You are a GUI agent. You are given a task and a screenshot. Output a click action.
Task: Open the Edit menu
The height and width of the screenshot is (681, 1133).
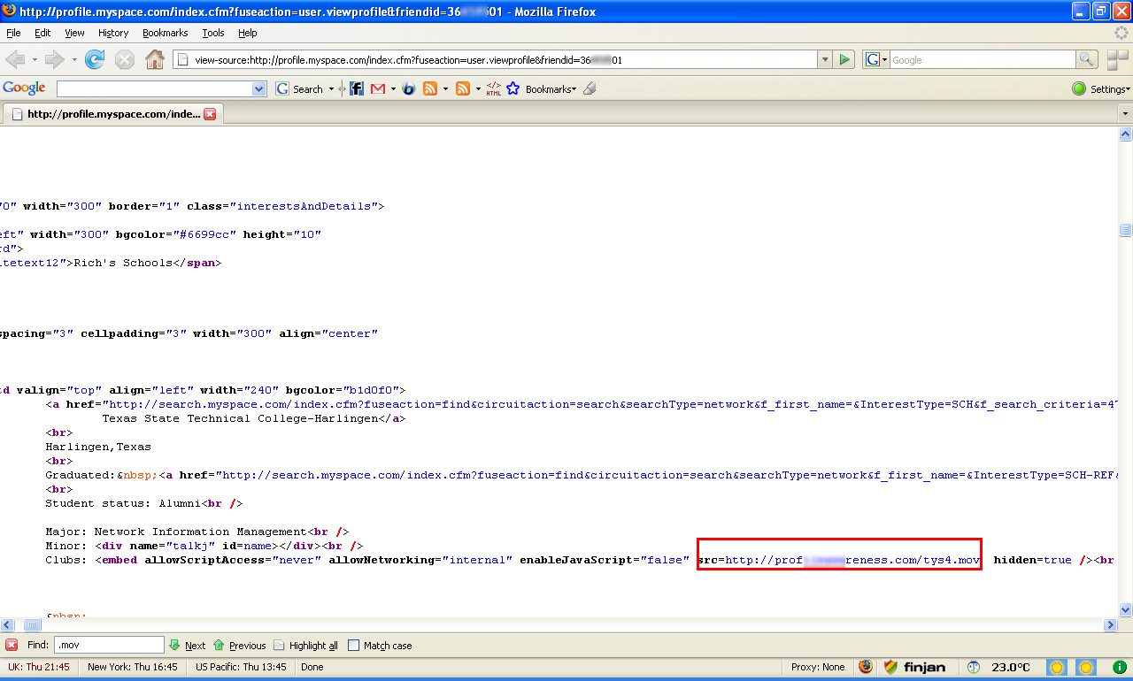tap(42, 33)
